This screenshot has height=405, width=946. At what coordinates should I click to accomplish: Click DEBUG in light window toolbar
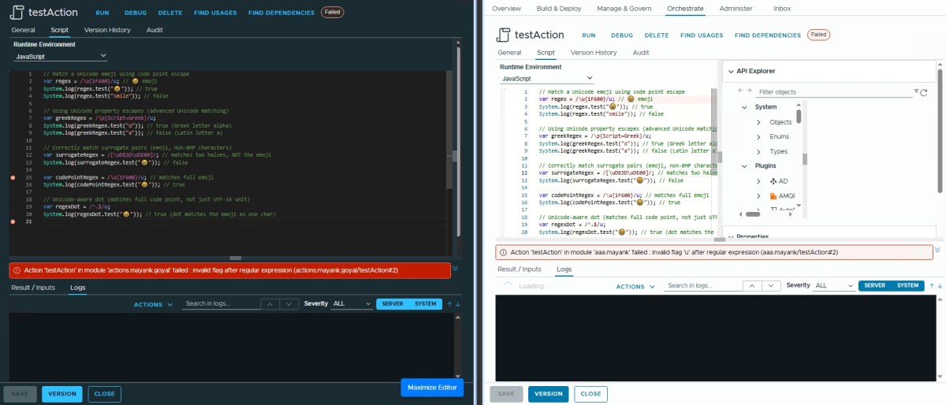click(622, 35)
